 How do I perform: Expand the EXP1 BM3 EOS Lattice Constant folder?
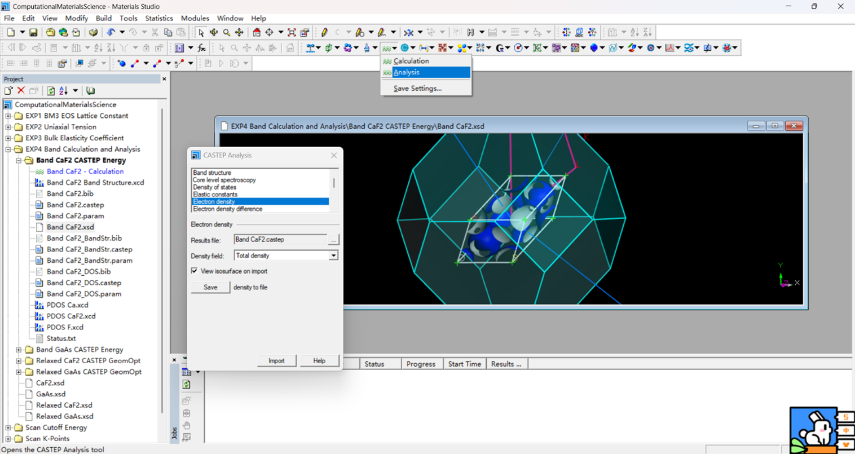click(8, 116)
